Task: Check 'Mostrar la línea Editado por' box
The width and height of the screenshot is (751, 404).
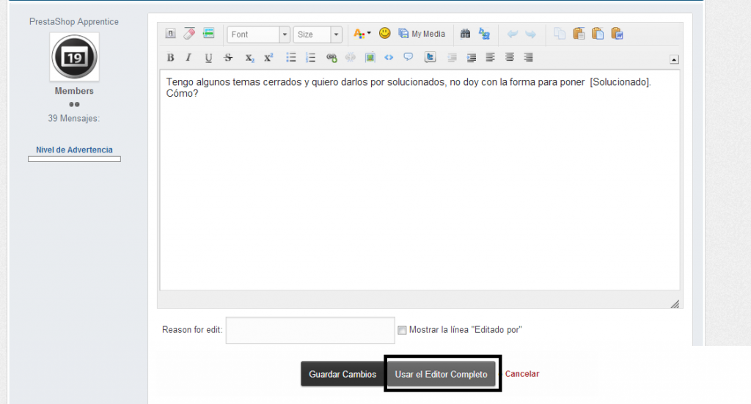Action: coord(402,330)
